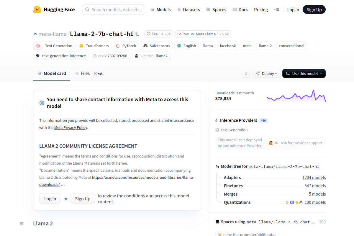The width and height of the screenshot is (354, 236).
Task: Open the table of contents menu icon
Action: point(22,224)
